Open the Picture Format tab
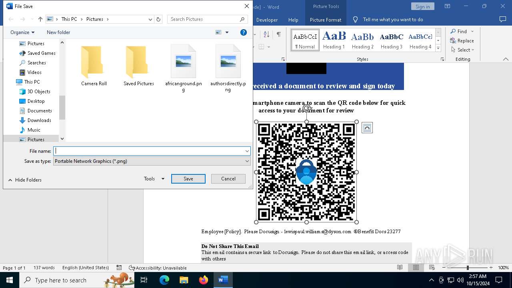Viewport: 512px width, 288px height. click(x=326, y=20)
